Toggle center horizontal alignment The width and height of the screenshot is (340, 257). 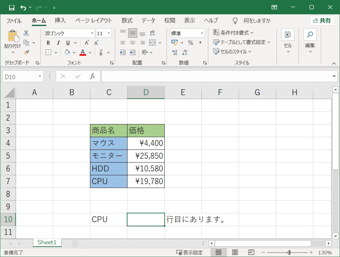click(132, 43)
